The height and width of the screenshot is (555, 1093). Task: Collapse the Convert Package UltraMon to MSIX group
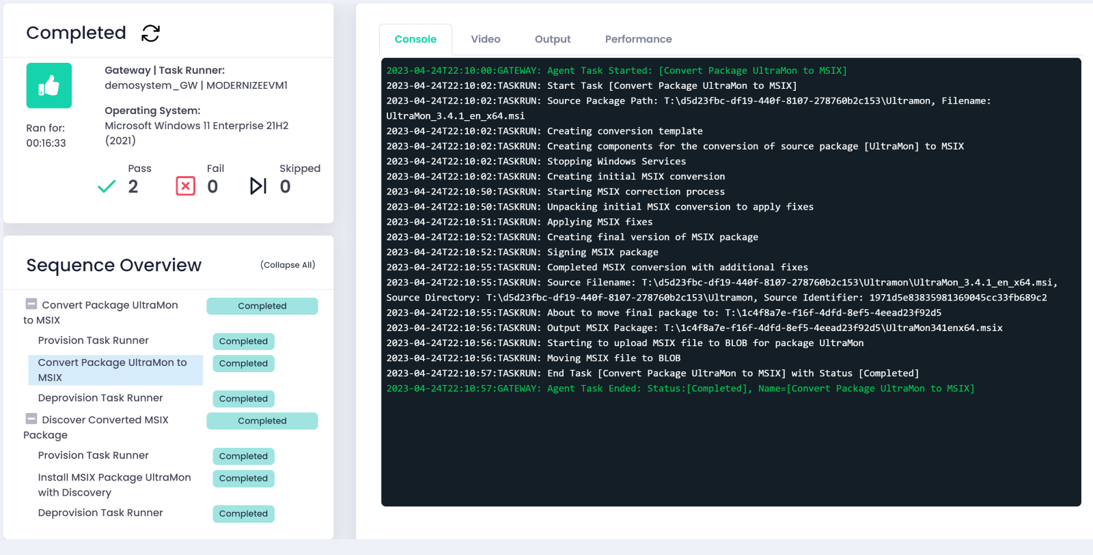click(x=31, y=304)
